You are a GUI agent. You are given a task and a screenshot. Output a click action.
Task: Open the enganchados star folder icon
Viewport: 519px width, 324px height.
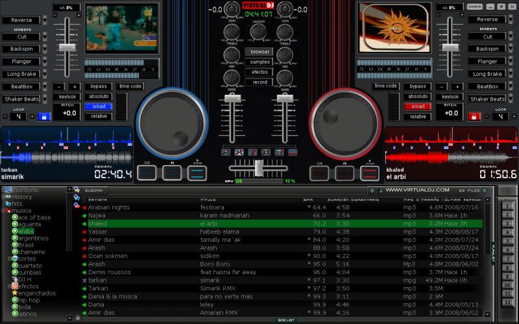pos(14,293)
